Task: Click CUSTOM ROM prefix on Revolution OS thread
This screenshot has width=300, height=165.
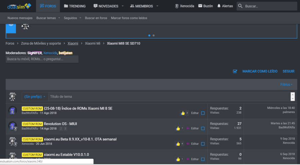Action: tap(32, 124)
